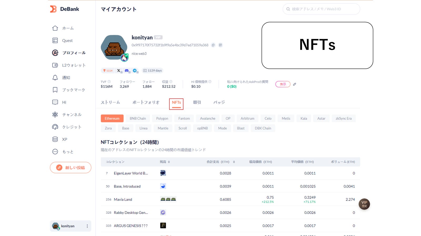Viewport: 421px width, 236px height.
Task: Switch to the バッジ tab
Action: (219, 102)
